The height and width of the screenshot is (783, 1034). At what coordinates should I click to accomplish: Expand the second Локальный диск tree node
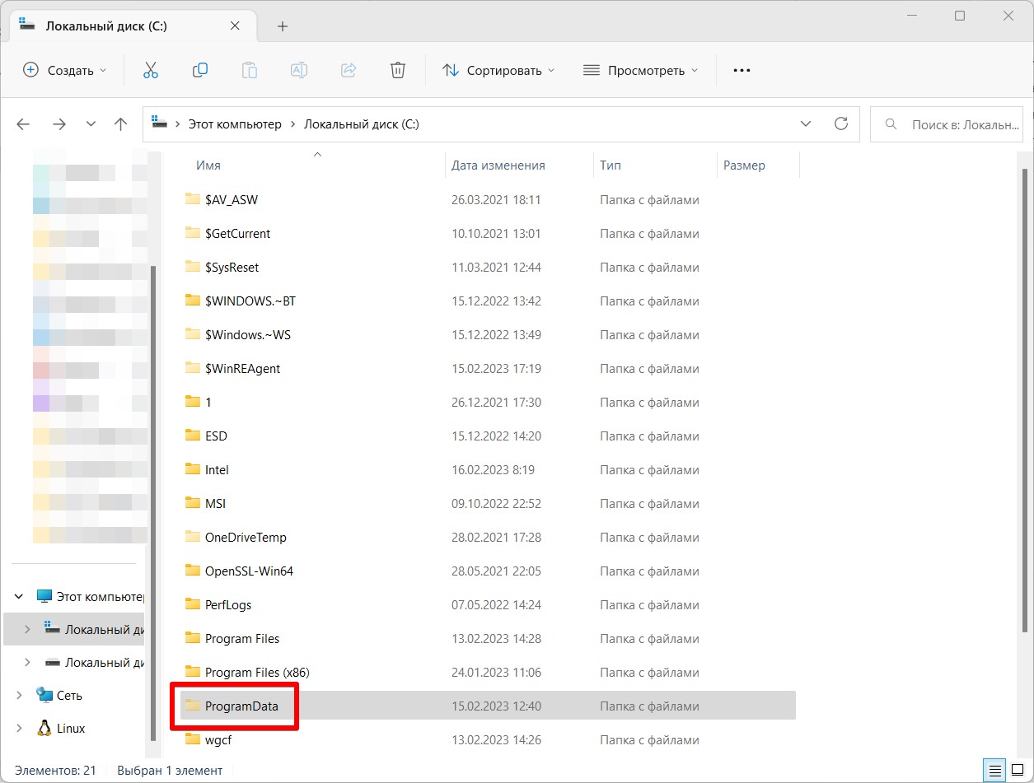click(x=27, y=662)
